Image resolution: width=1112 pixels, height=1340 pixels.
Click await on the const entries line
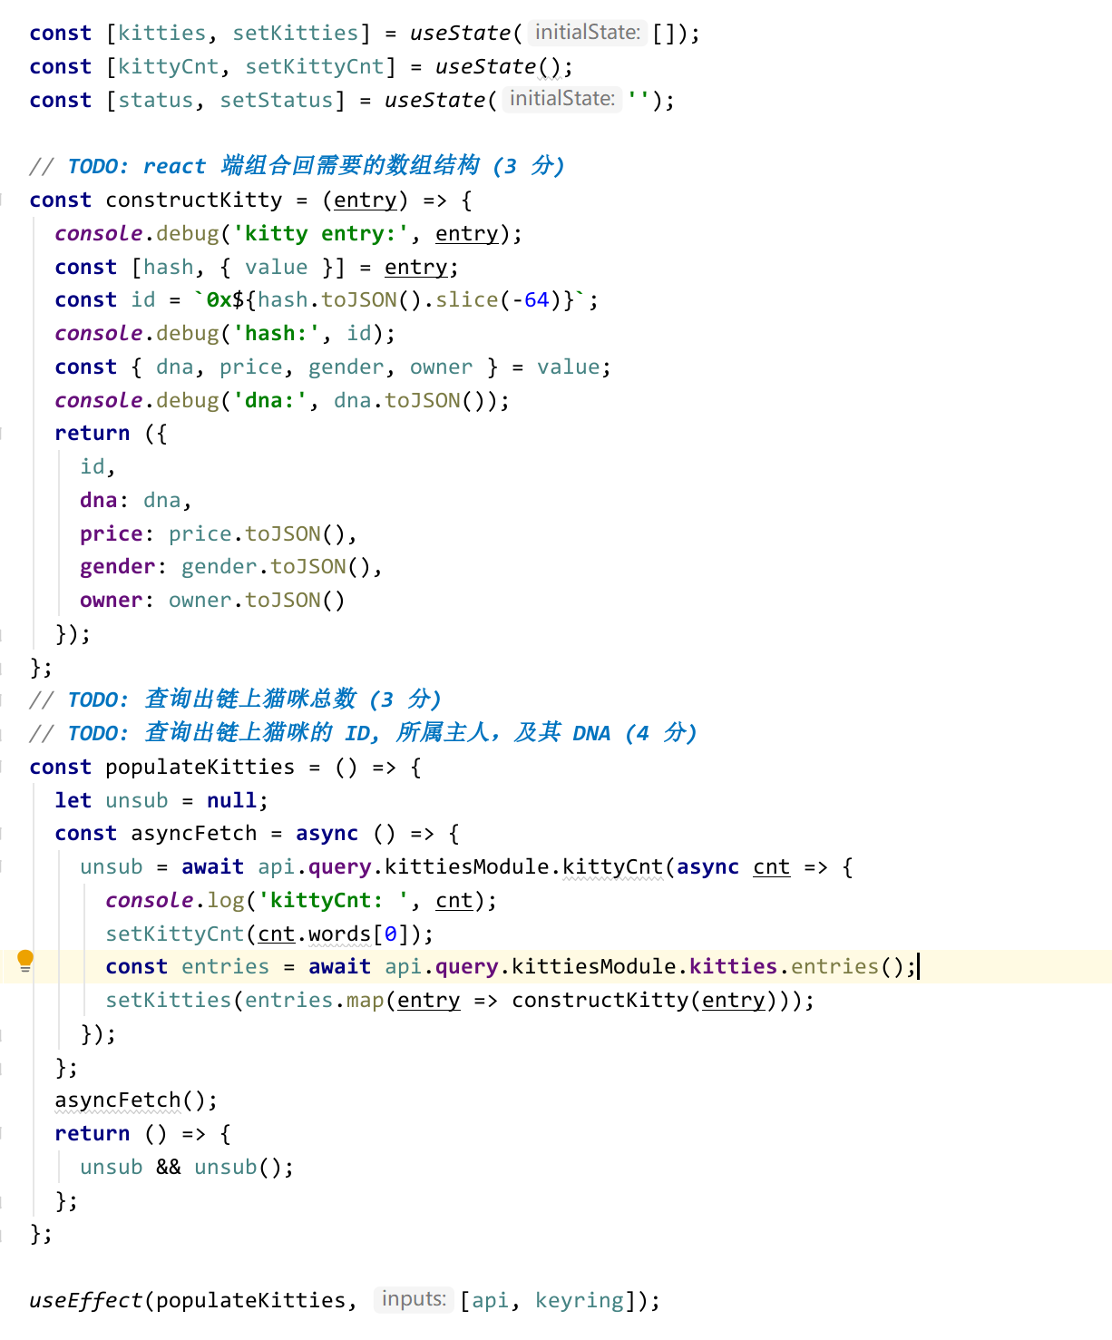tap(340, 966)
